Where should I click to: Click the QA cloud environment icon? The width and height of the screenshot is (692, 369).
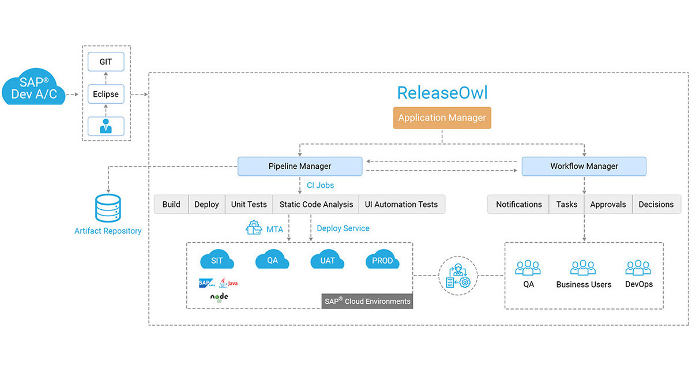point(272,261)
